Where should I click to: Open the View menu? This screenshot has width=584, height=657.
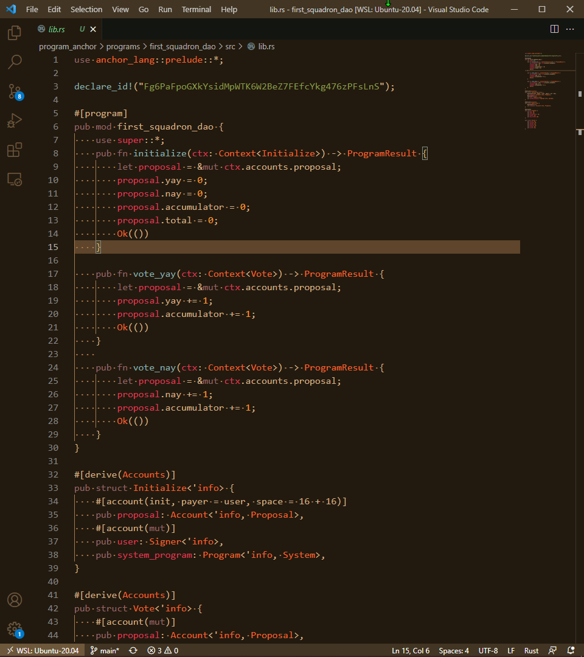point(120,9)
